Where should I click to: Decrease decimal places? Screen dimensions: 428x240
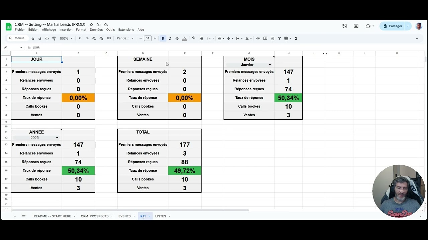[x=94, y=38]
